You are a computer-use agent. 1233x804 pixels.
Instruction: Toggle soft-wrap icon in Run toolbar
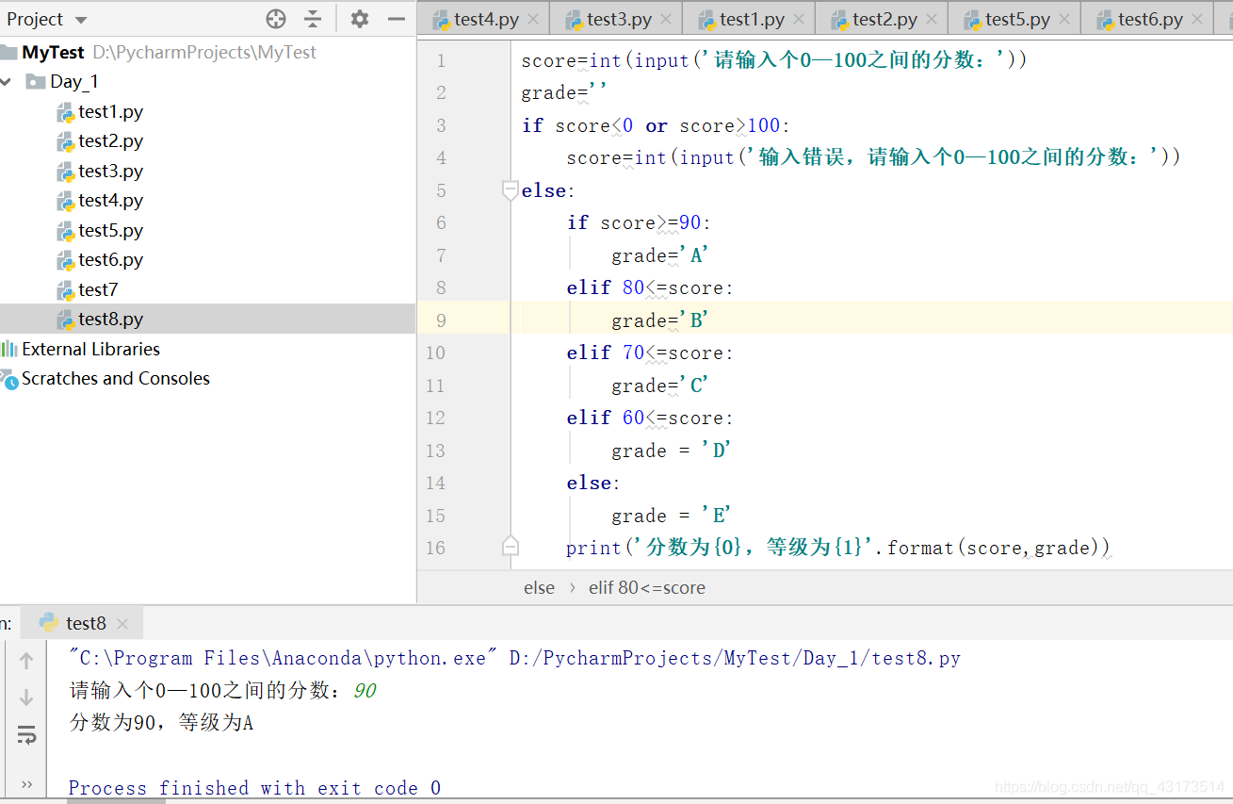pos(26,735)
